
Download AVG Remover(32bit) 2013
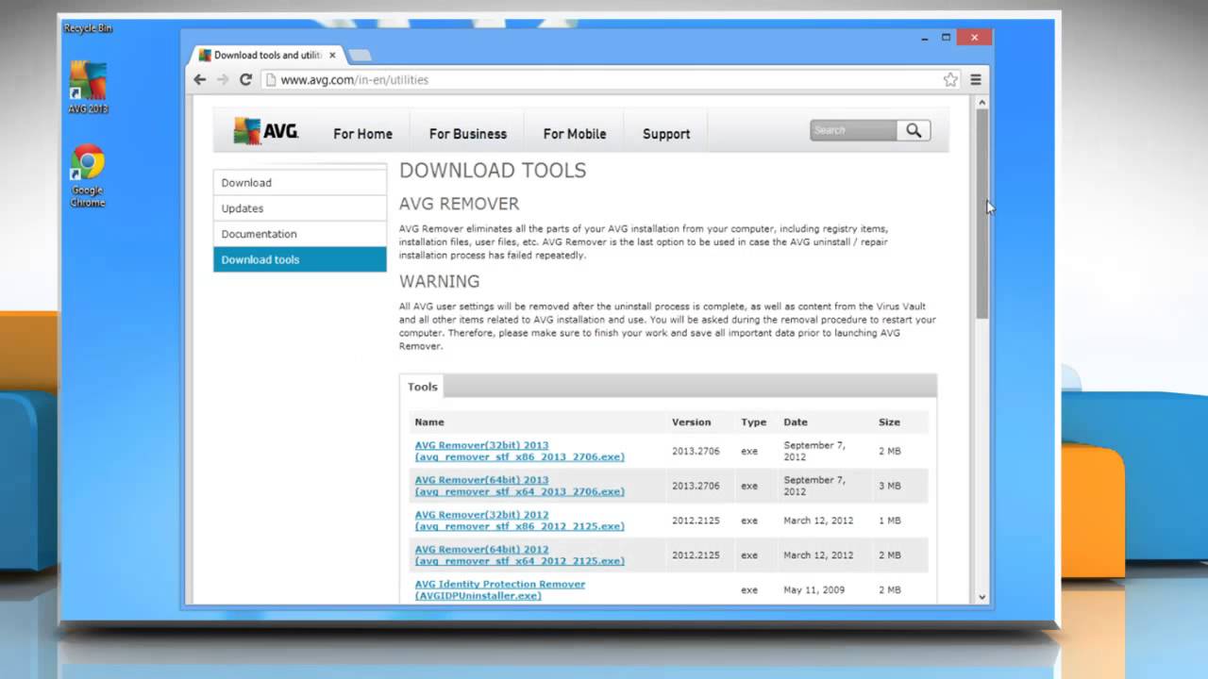point(519,451)
